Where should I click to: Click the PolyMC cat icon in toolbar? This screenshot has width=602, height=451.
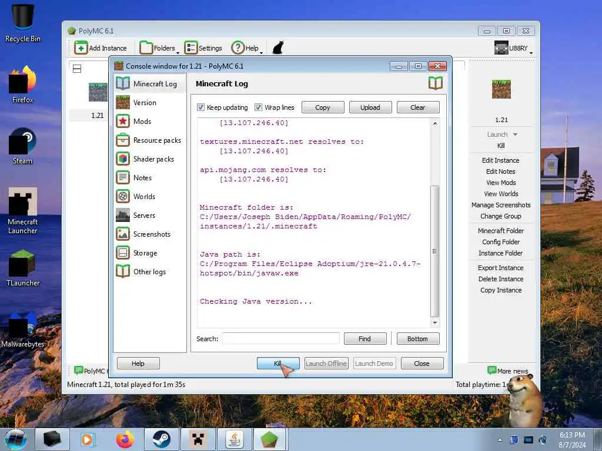click(x=277, y=48)
